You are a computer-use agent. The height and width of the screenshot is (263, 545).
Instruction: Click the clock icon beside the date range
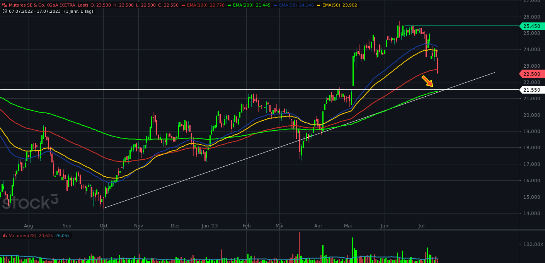click(x=5, y=11)
